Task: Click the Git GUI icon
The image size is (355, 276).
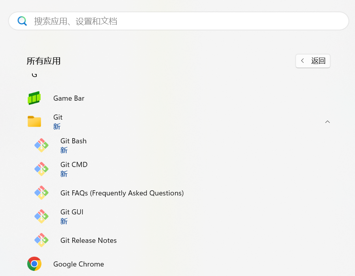Action: tap(41, 216)
